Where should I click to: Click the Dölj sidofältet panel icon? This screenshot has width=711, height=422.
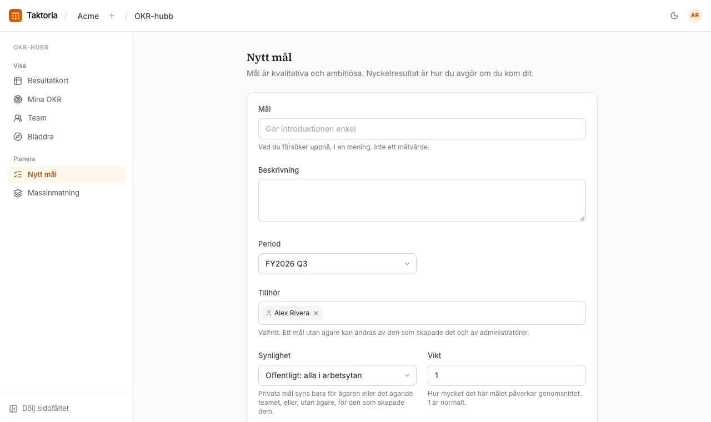[13, 409]
